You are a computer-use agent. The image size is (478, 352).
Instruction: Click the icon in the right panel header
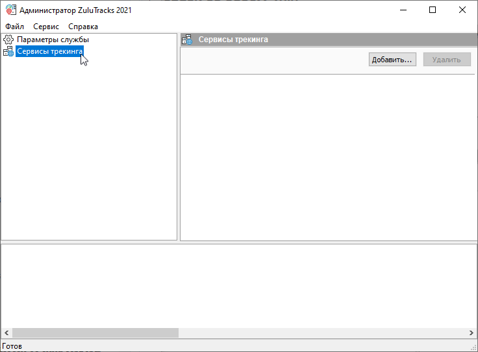coord(187,40)
